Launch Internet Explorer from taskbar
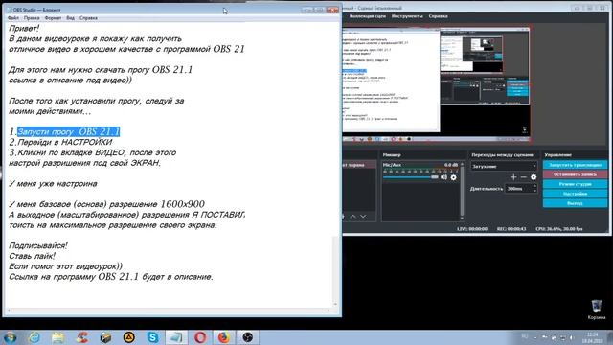Image resolution: width=613 pixels, height=345 pixels. pos(34,337)
